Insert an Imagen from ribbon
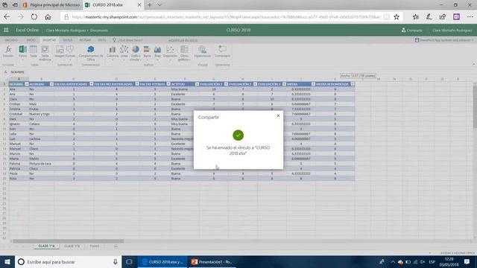The height and width of the screenshot is (268, 477). pos(60,51)
